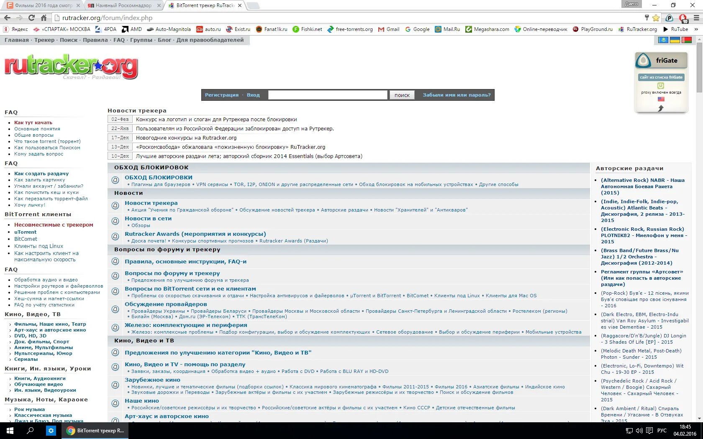Image resolution: width=703 pixels, height=439 pixels.
Task: Click the Ukraine flag icon
Action: pos(675,40)
